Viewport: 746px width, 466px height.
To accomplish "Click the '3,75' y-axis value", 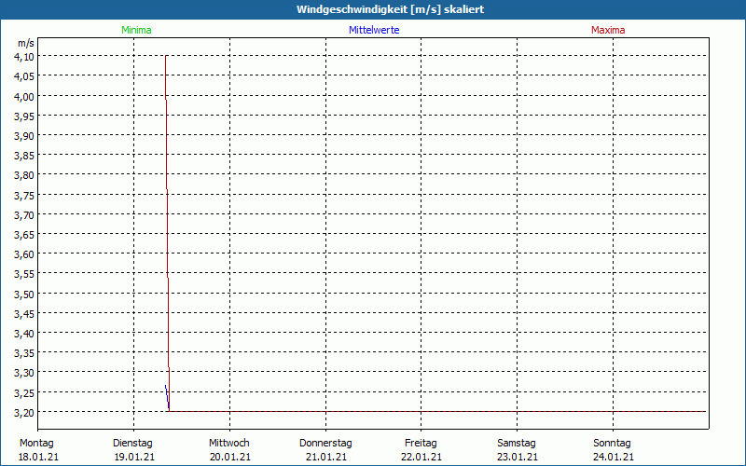I will tap(24, 195).
